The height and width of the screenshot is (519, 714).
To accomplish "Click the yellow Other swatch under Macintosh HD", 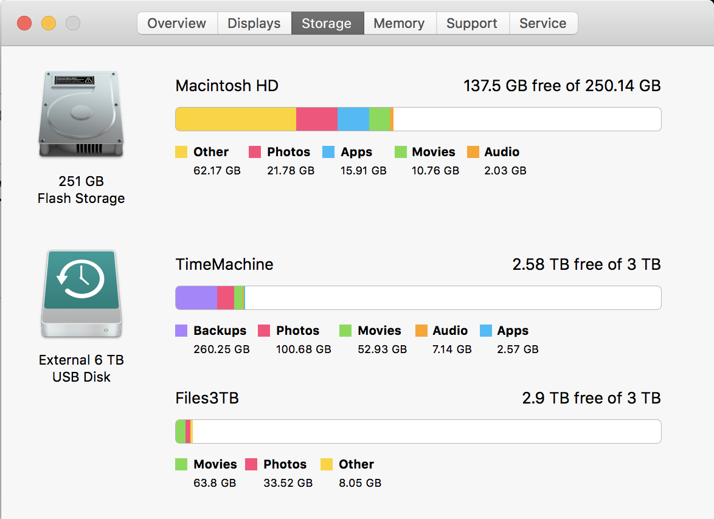I will [181, 152].
